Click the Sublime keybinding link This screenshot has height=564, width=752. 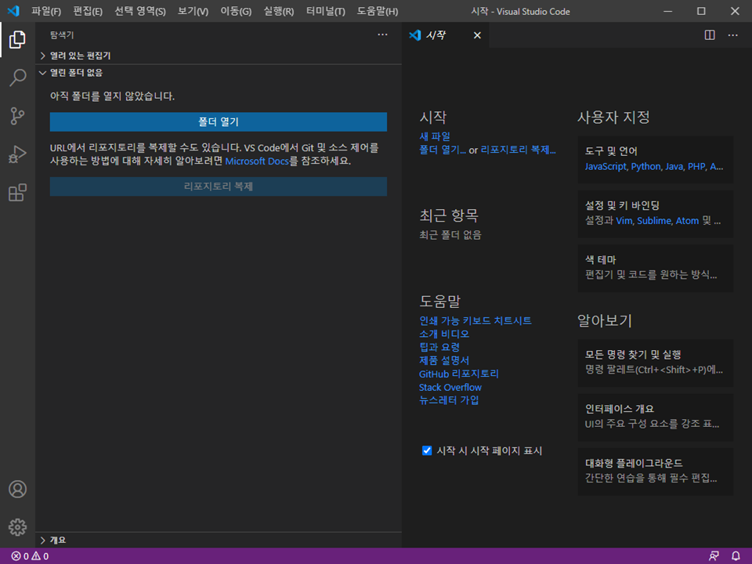pyautogui.click(x=653, y=221)
